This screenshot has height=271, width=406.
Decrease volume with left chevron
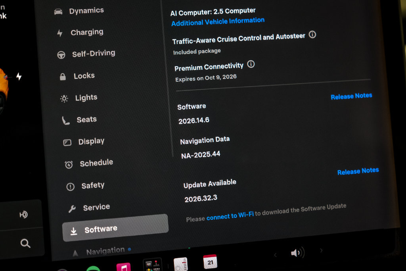[275, 255]
